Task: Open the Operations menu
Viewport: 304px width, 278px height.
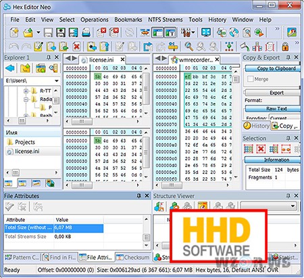Action: [x=95, y=20]
